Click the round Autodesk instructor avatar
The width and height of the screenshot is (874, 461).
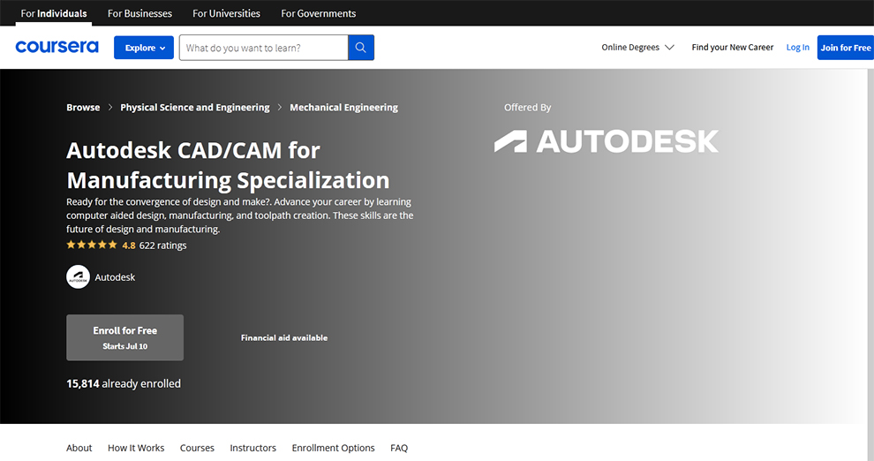coord(78,276)
